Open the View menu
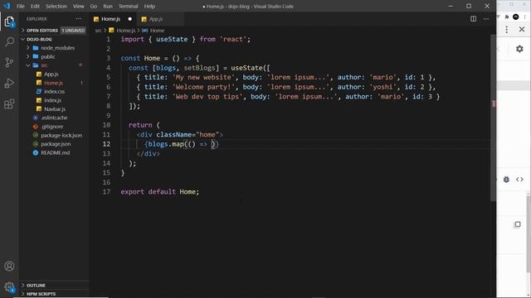Screen dimensions: 531x298 click(x=78, y=7)
